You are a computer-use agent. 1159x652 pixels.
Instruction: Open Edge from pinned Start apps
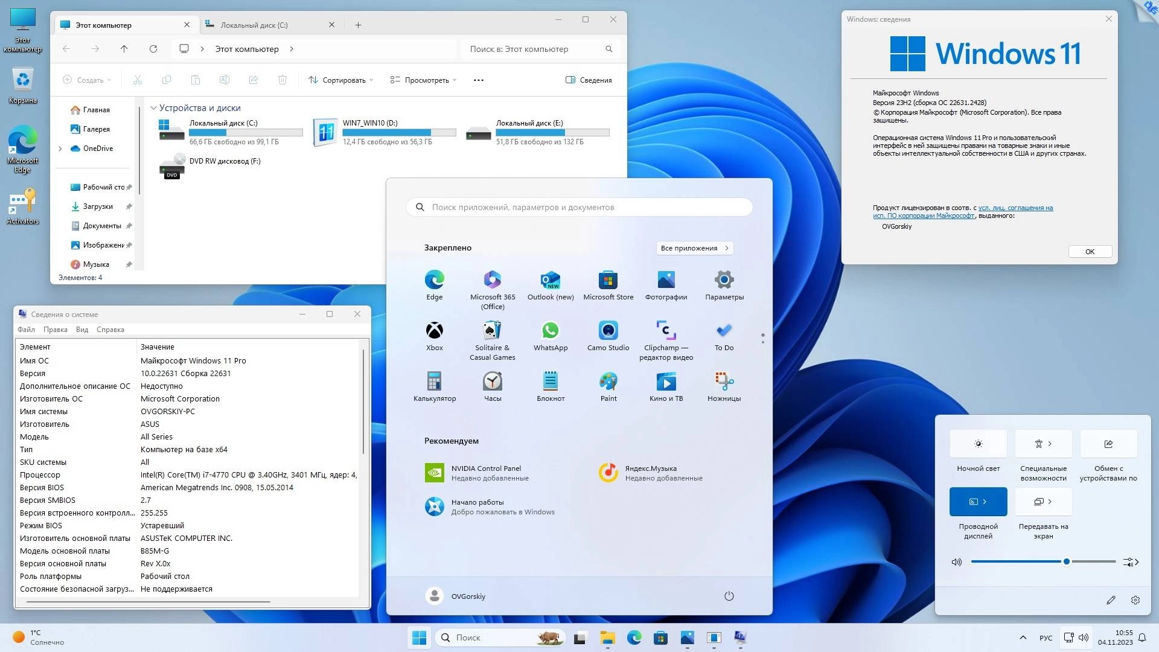coord(434,285)
